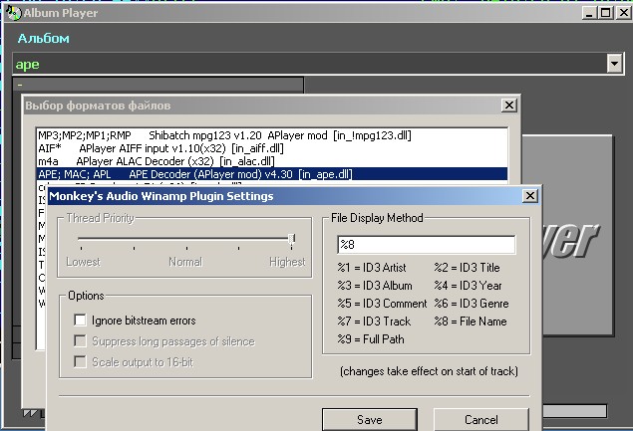The image size is (633, 431).
Task: Select the APE; MAC; APL APE Decoder row
Action: tap(272, 174)
